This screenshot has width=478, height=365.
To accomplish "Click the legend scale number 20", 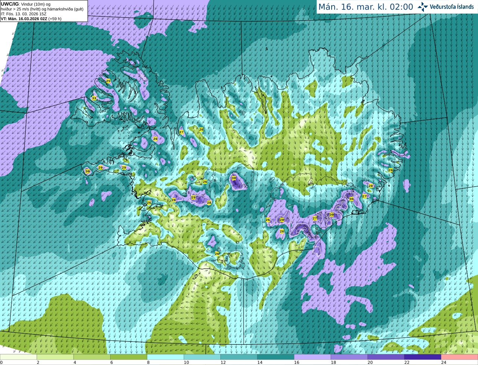I will click(x=370, y=362).
